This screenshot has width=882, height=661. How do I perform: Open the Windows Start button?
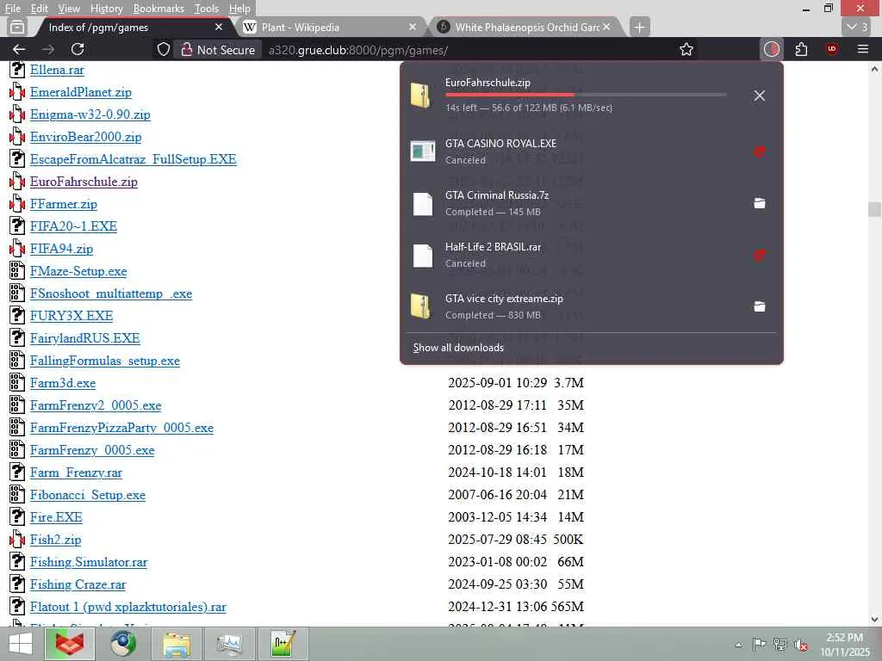21,644
